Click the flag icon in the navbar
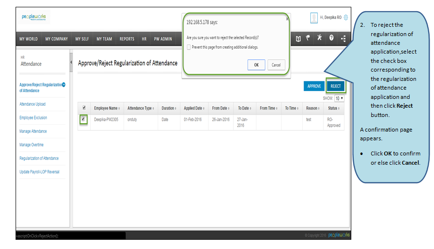434x249 pixels. (308, 38)
